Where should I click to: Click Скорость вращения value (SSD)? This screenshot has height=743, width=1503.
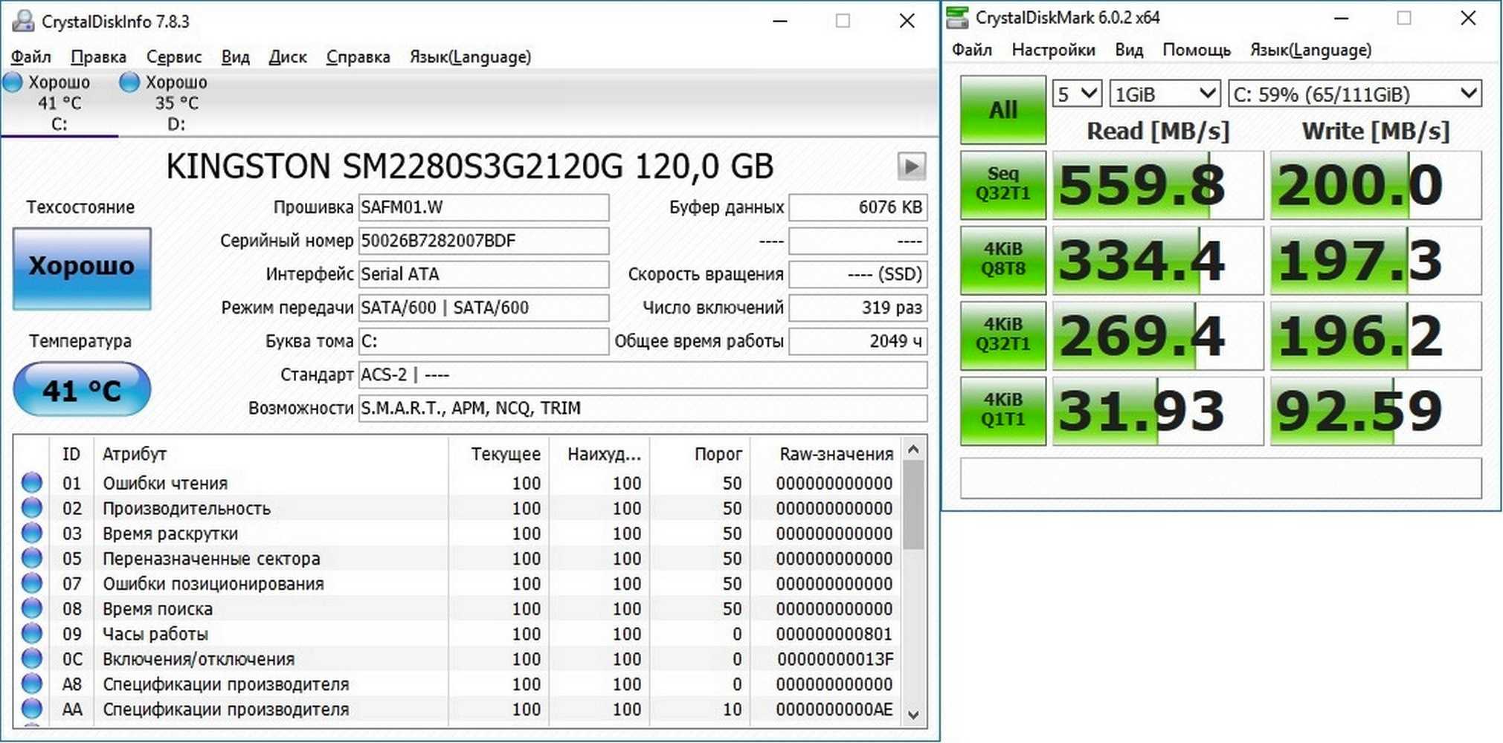tap(858, 274)
